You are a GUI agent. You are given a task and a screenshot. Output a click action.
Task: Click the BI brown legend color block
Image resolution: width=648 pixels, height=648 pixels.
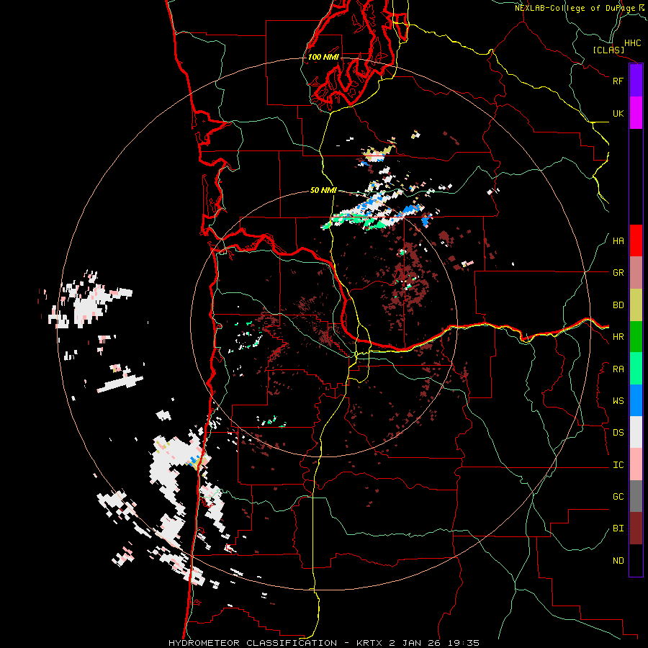pos(636,528)
